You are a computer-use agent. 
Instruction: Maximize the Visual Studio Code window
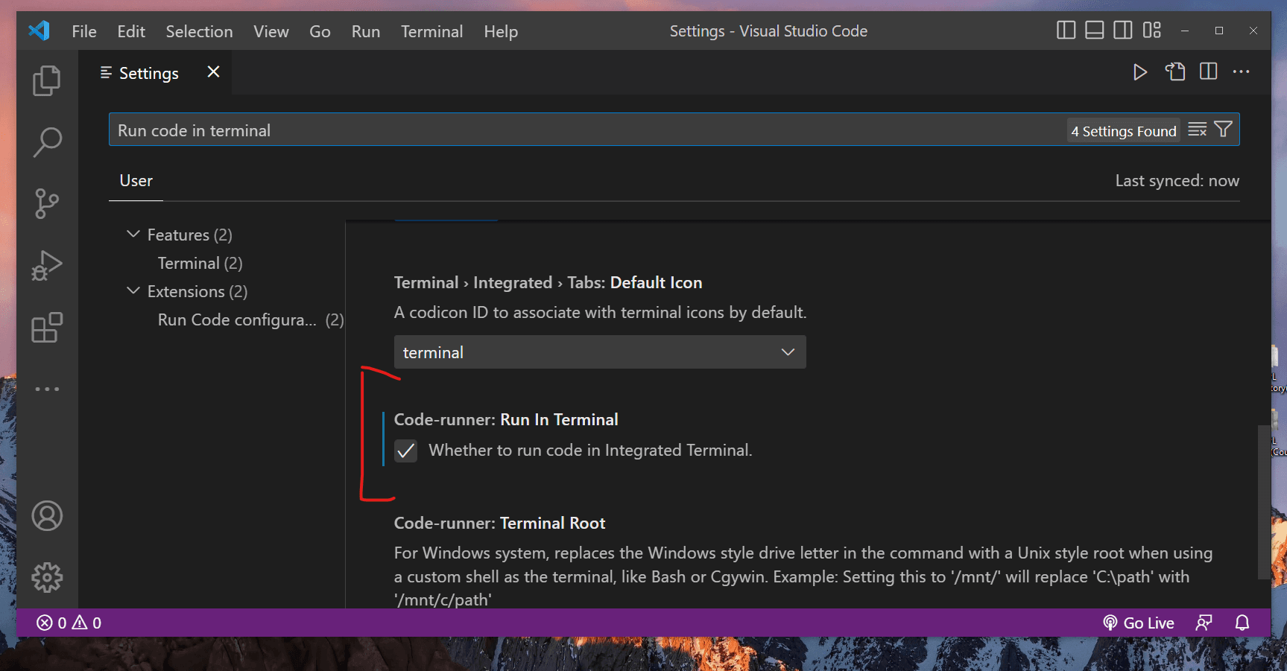[x=1219, y=31]
